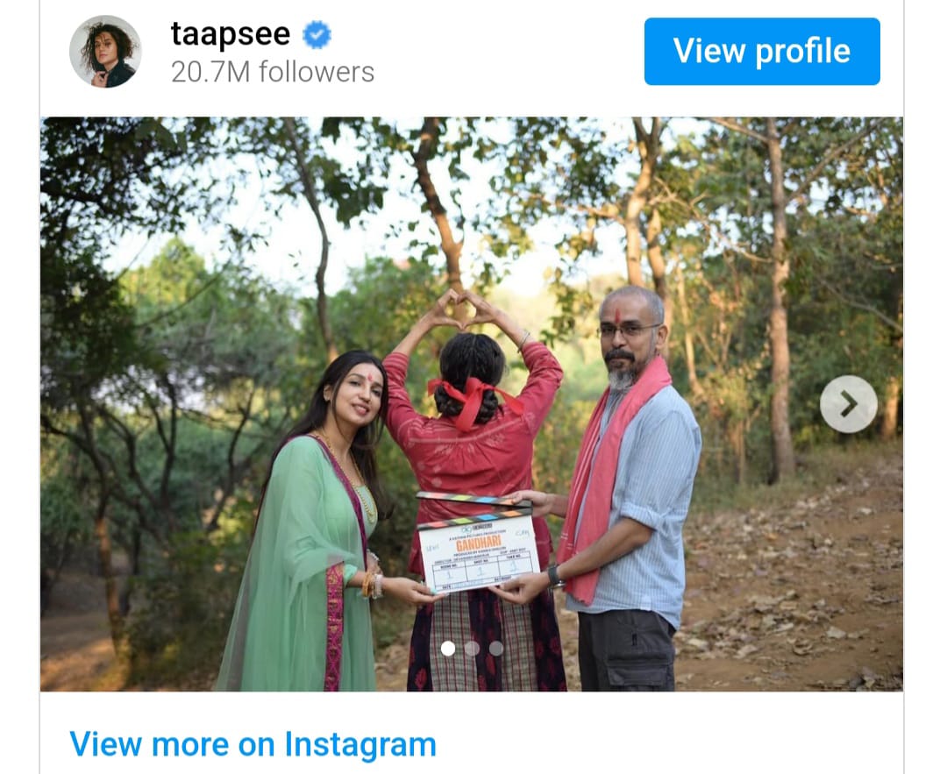The width and height of the screenshot is (947, 774).
Task: Click the View profile button
Action: click(x=762, y=52)
